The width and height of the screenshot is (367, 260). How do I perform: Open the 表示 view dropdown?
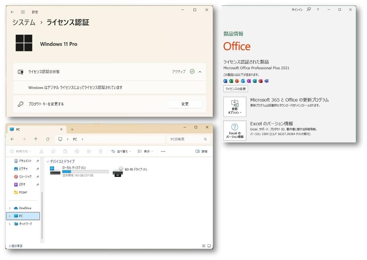point(144,151)
